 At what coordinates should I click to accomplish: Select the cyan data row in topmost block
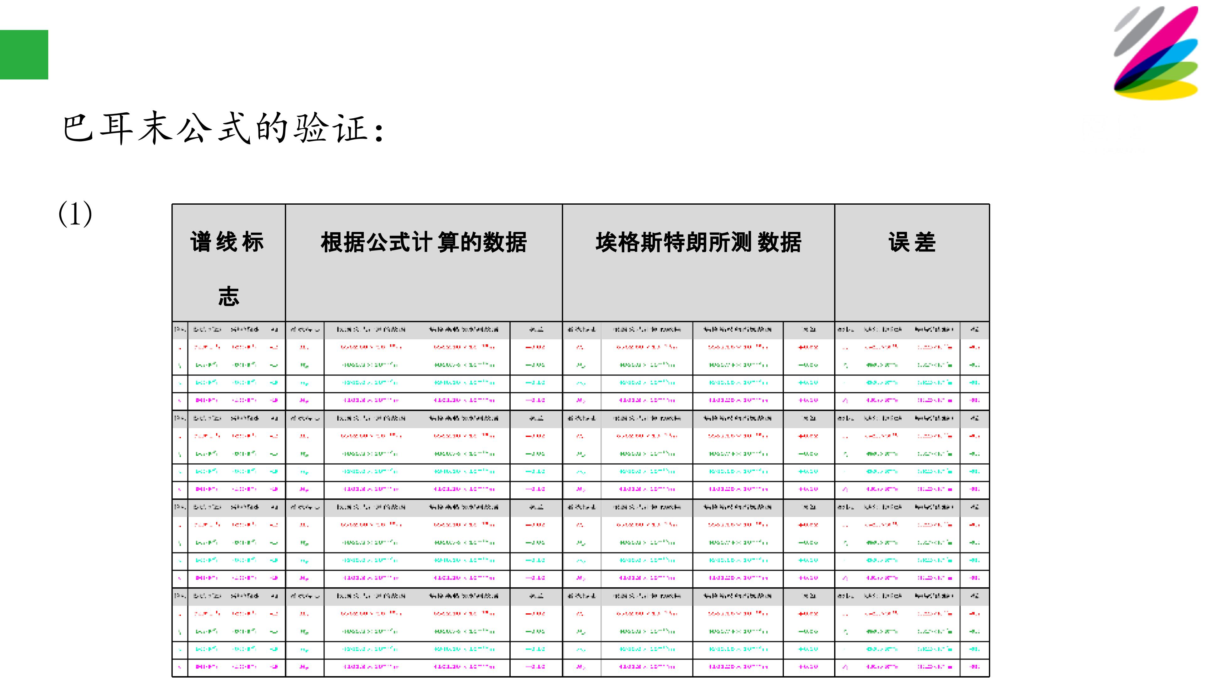pos(580,383)
